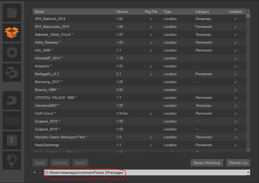Screen dimensions: 259x183
Task: Open the multiplayer two-helmets icon
Action: (x=12, y=72)
